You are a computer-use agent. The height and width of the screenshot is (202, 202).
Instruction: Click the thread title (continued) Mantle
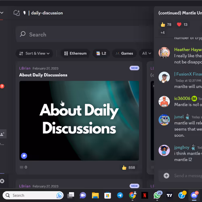pyautogui.click(x=180, y=13)
